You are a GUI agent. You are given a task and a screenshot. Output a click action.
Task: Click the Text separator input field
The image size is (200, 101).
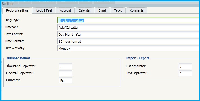click(x=185, y=73)
